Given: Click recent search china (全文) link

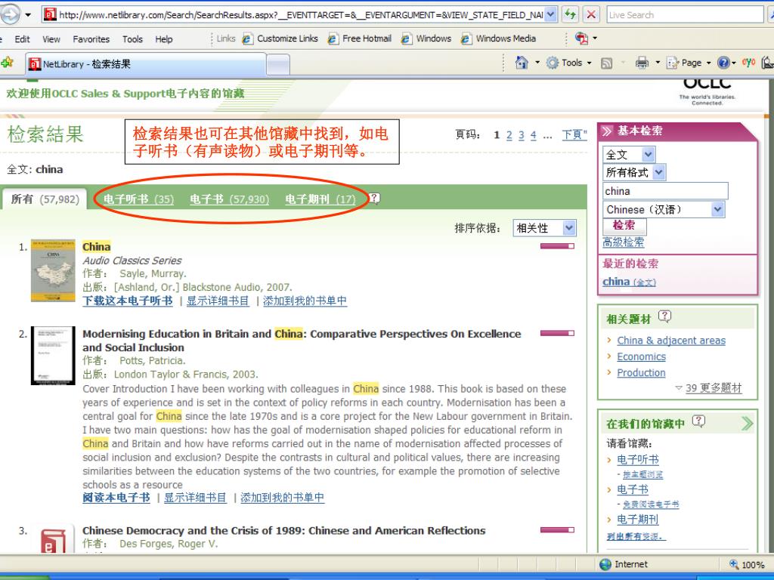Looking at the screenshot, I should (629, 282).
